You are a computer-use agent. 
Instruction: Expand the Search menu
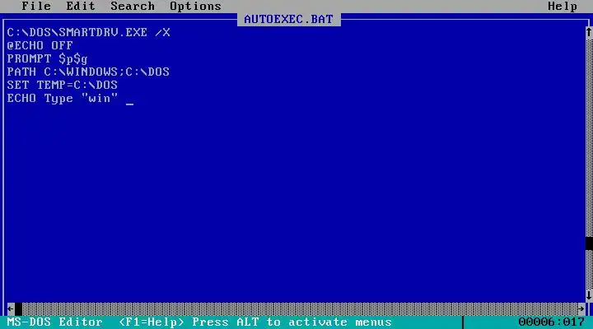[x=133, y=6]
